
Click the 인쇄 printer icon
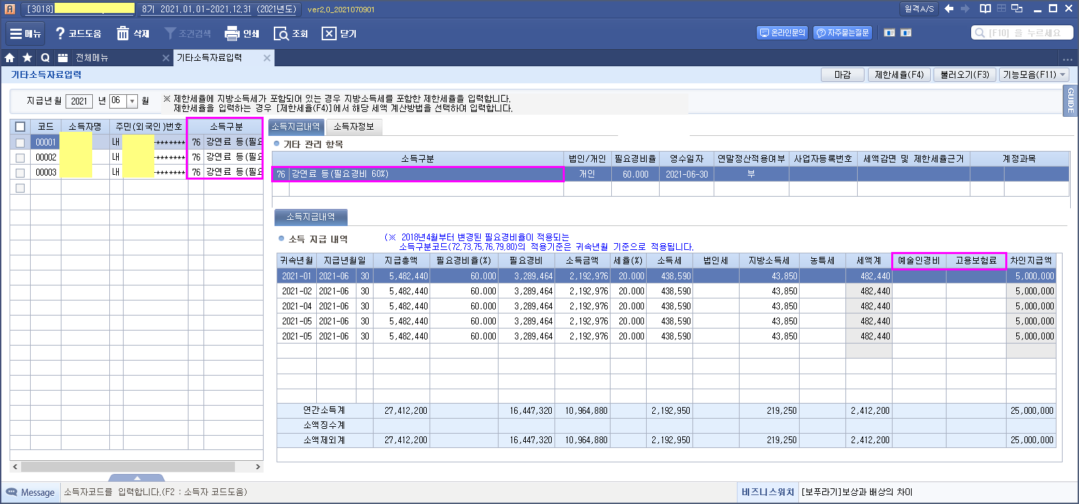(232, 33)
